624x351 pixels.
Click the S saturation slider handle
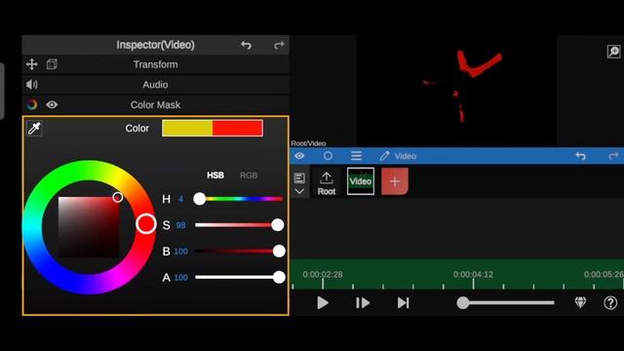click(x=278, y=225)
